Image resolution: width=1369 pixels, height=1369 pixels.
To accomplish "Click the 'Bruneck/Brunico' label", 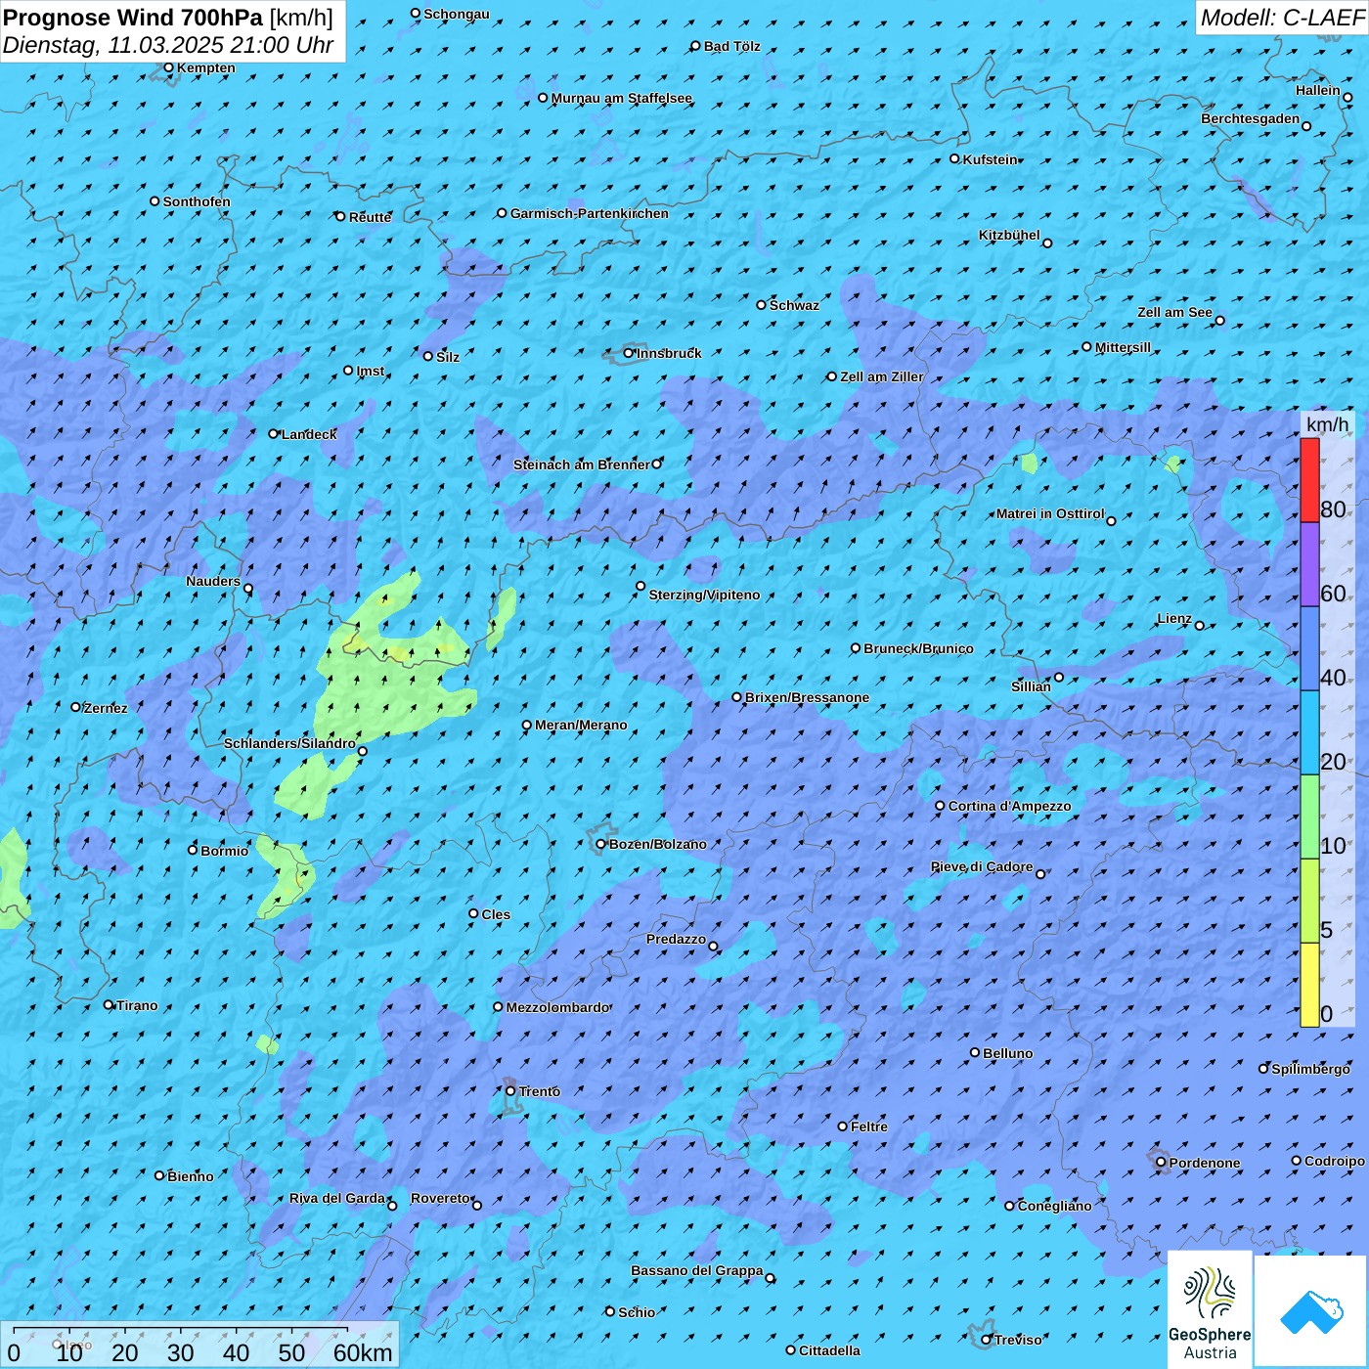I will 918,648.
